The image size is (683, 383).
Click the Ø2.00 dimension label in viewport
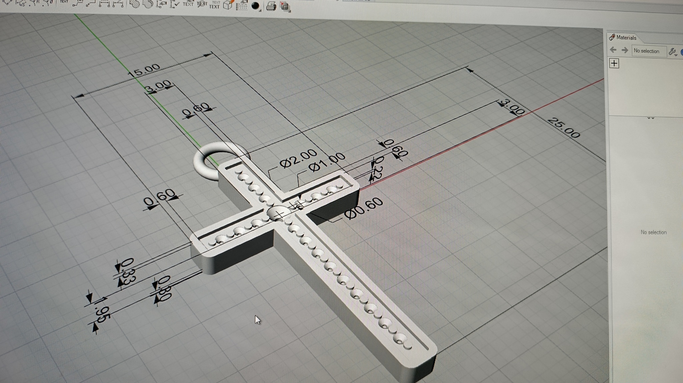pyautogui.click(x=298, y=158)
